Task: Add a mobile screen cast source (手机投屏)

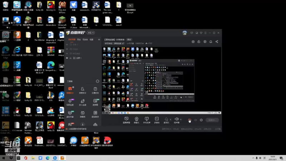Action: click(147, 120)
